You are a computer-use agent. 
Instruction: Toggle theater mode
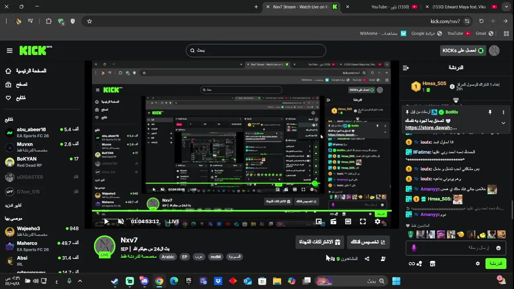(x=348, y=222)
